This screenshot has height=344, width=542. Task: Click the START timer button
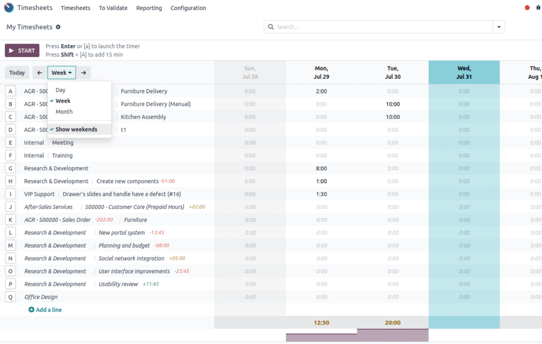tap(22, 50)
